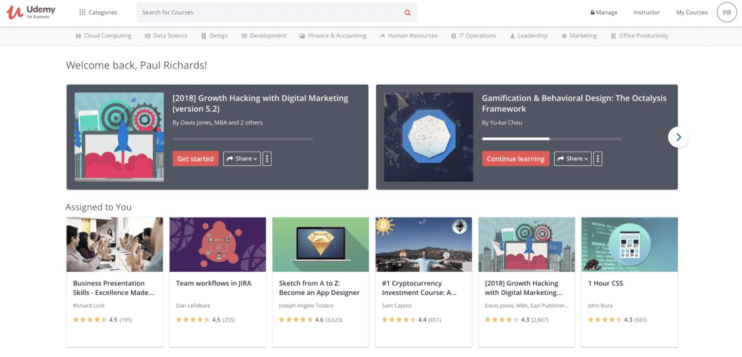
Task: Click '#1 Cryptocurrency Investment Course' title
Action: 419,288
